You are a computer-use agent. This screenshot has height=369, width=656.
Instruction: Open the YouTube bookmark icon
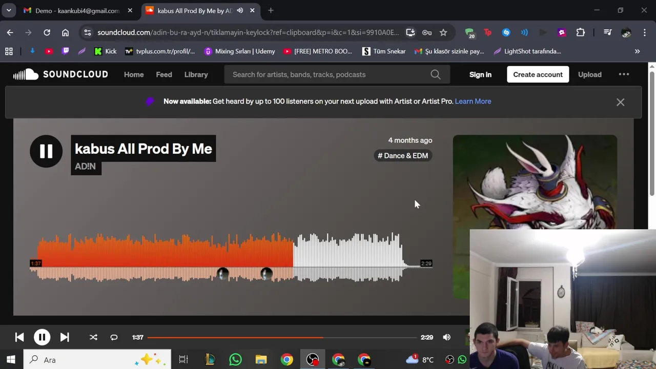(x=49, y=51)
